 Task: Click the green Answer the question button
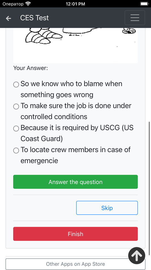click(75, 182)
